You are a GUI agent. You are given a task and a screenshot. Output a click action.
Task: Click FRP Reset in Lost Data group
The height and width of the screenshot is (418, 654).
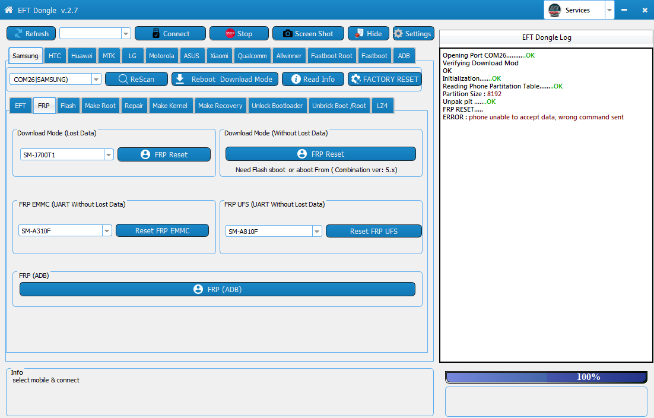[x=164, y=154]
